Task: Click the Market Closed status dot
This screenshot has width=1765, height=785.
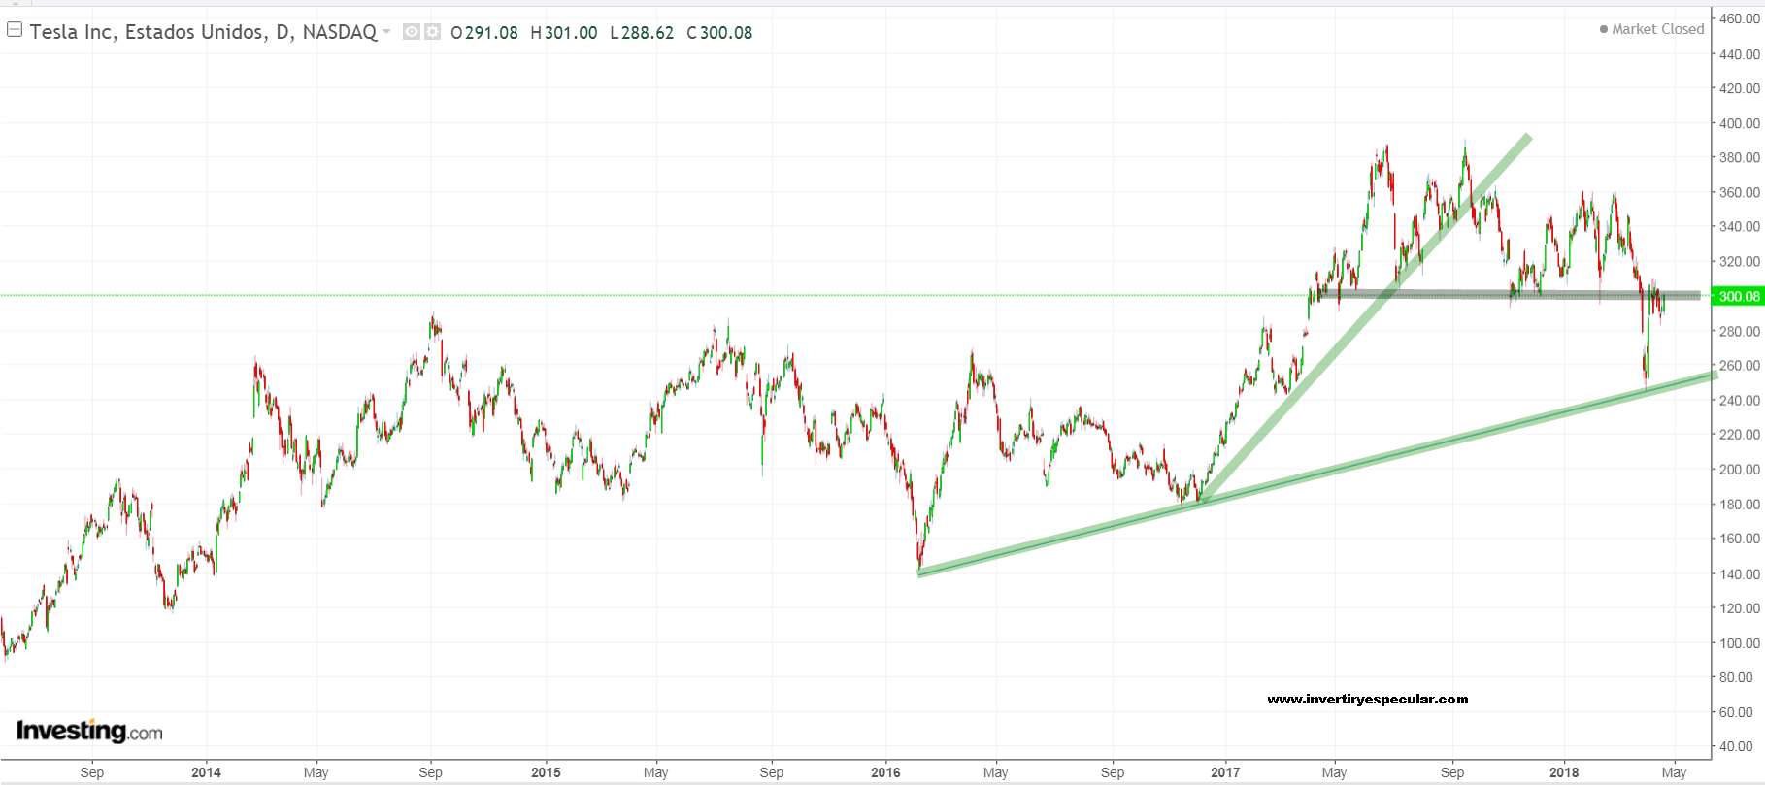Action: pos(1604,29)
